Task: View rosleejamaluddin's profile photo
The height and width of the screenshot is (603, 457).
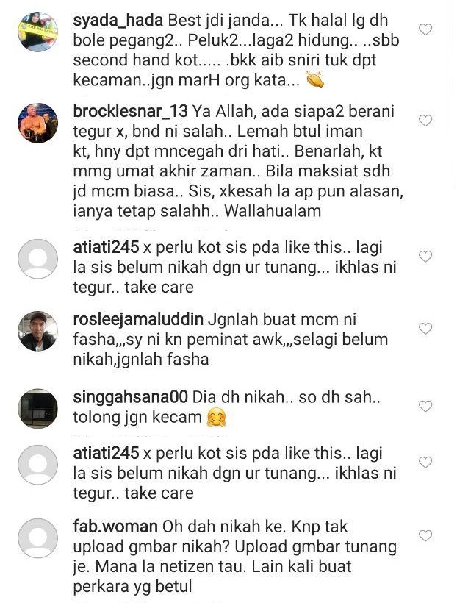Action: tap(37, 331)
